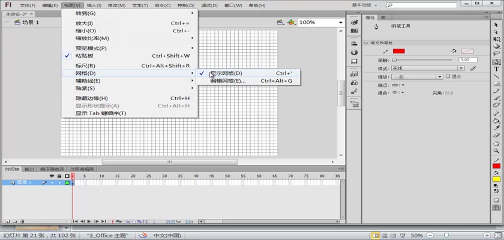
Task: Click the Delete layer trash icon
Action: click(x=22, y=221)
